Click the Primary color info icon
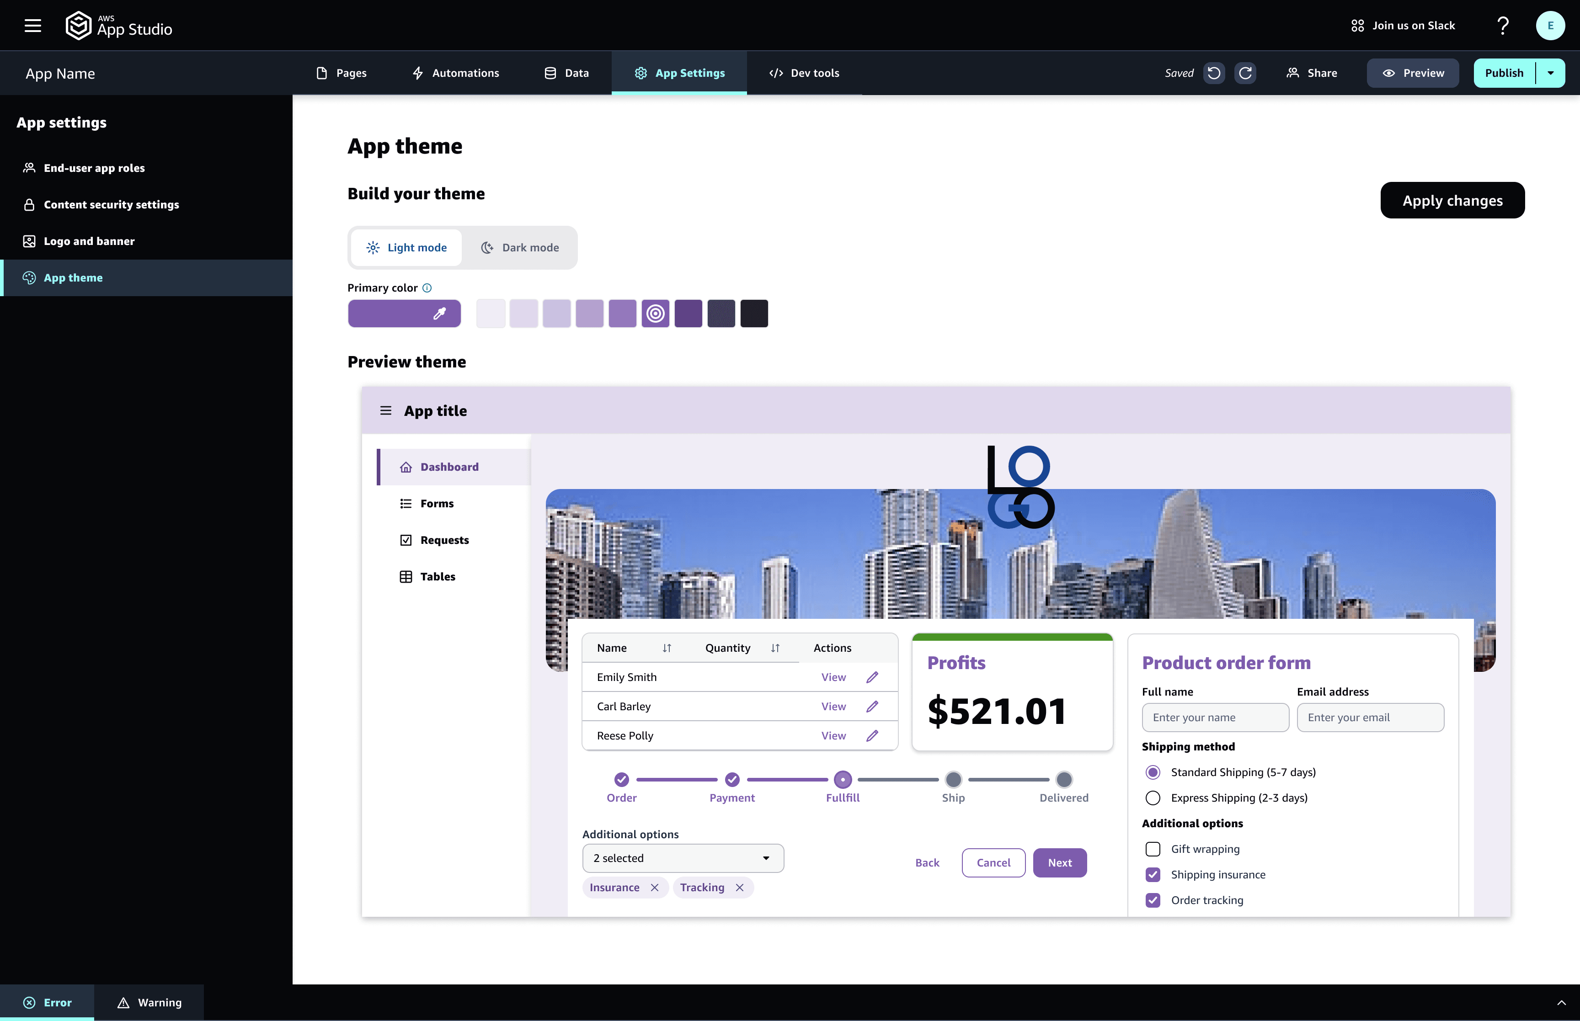 pos(427,288)
